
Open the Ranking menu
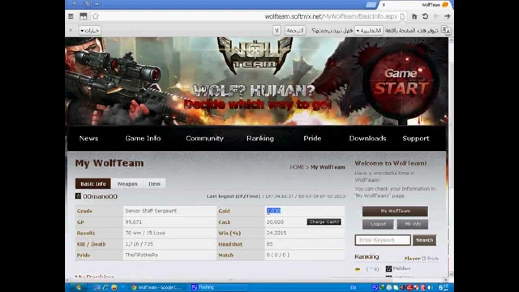(260, 138)
